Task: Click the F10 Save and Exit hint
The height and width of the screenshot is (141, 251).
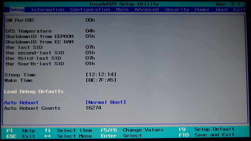Action: tap(207, 135)
